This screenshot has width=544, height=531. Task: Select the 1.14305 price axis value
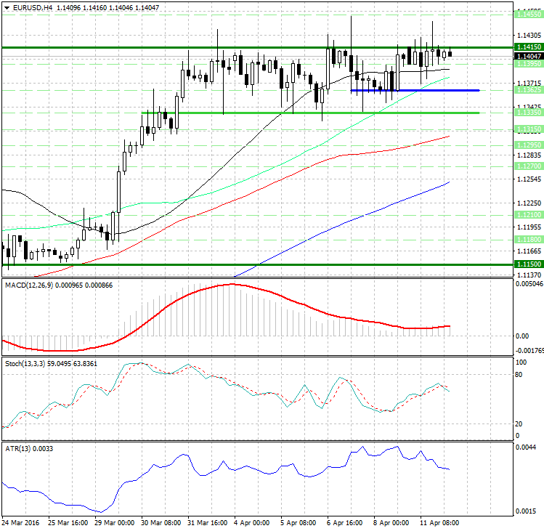click(x=529, y=36)
